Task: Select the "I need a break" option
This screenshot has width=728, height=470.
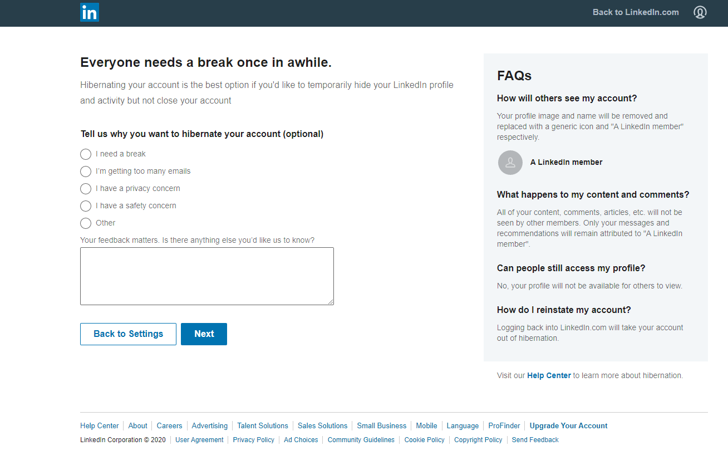Action: click(x=86, y=154)
